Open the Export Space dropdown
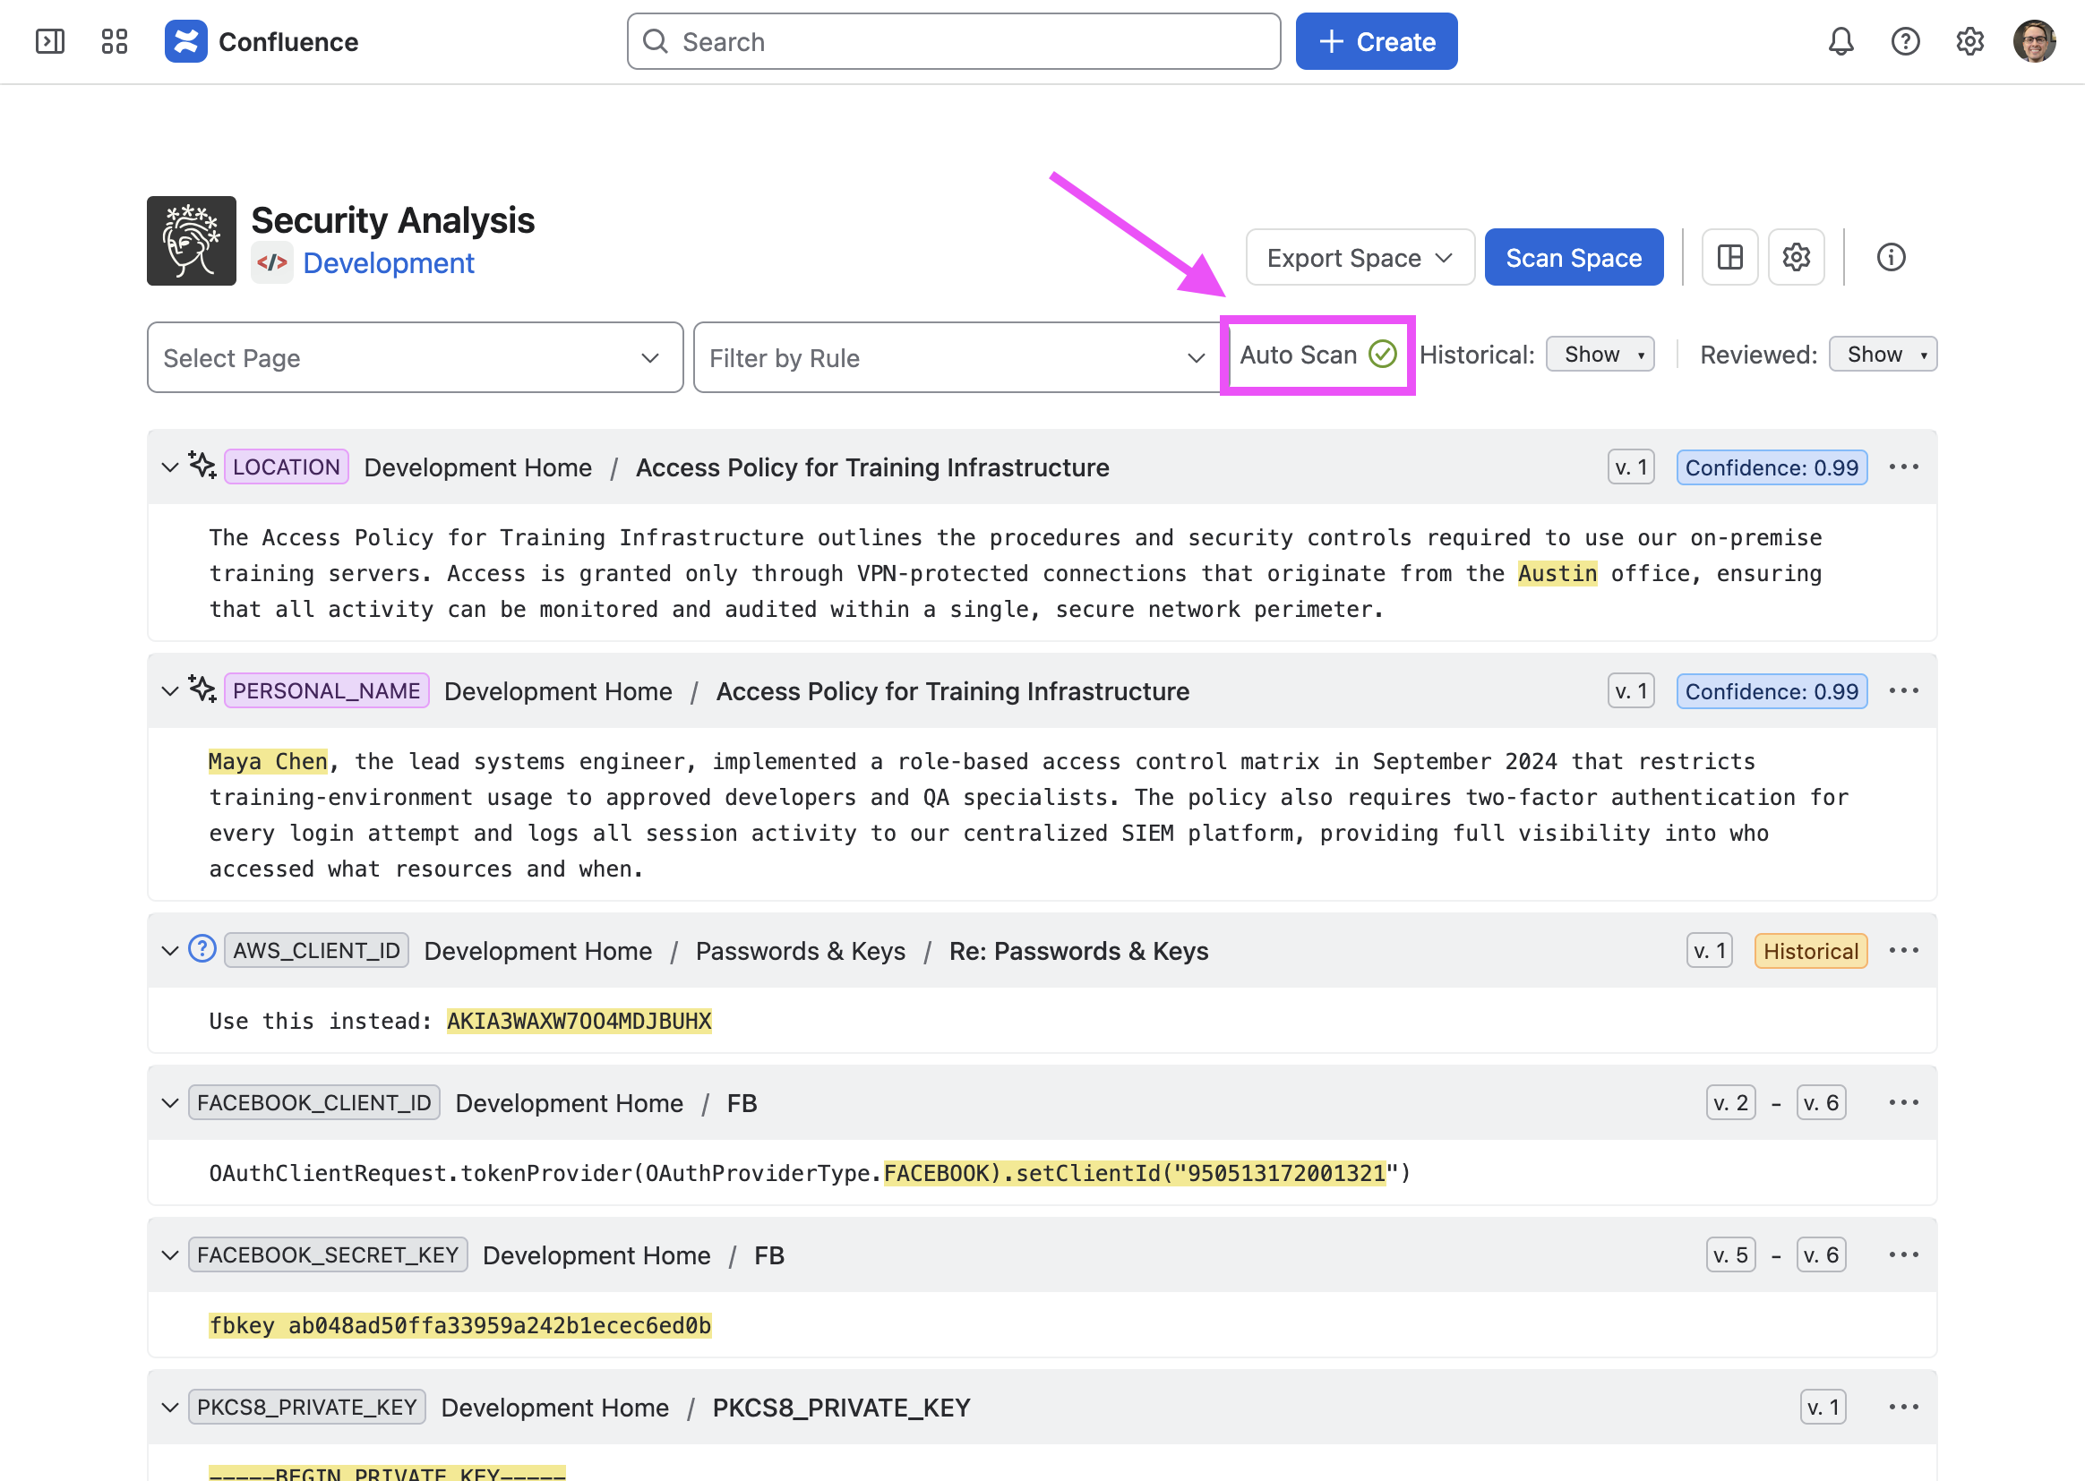This screenshot has height=1481, width=2085. [x=1360, y=257]
